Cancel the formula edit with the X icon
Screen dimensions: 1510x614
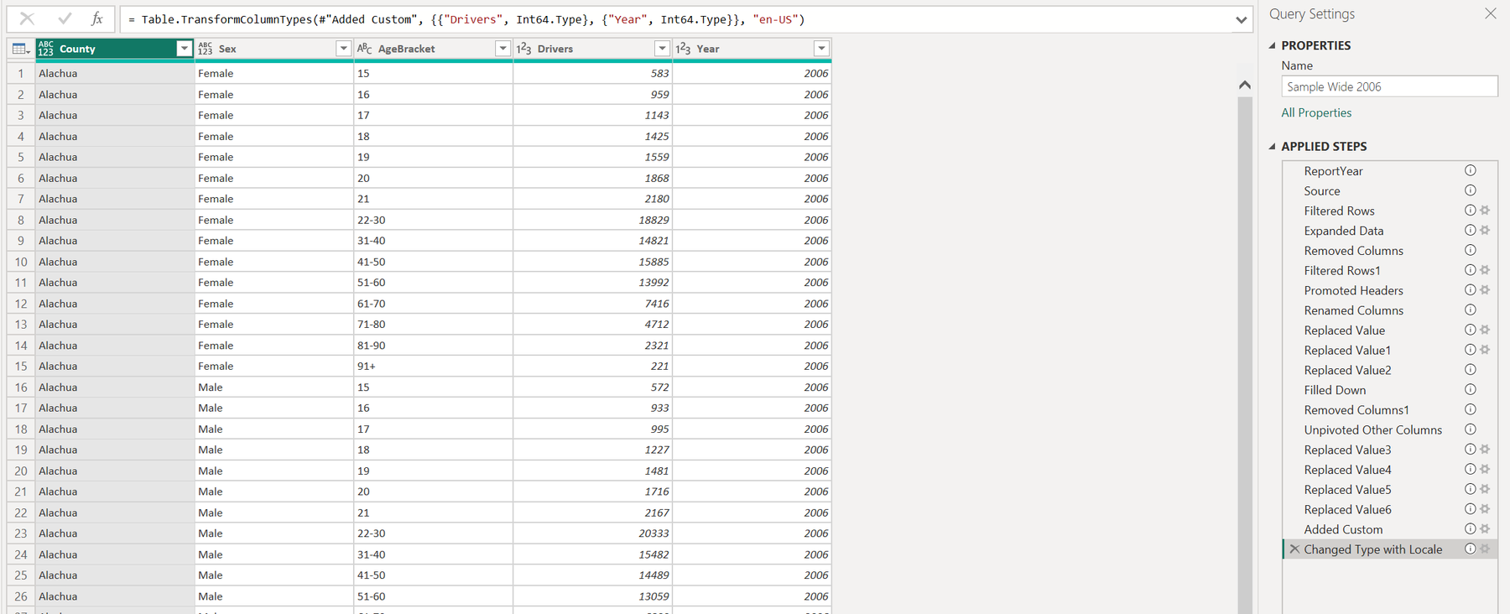tap(27, 18)
